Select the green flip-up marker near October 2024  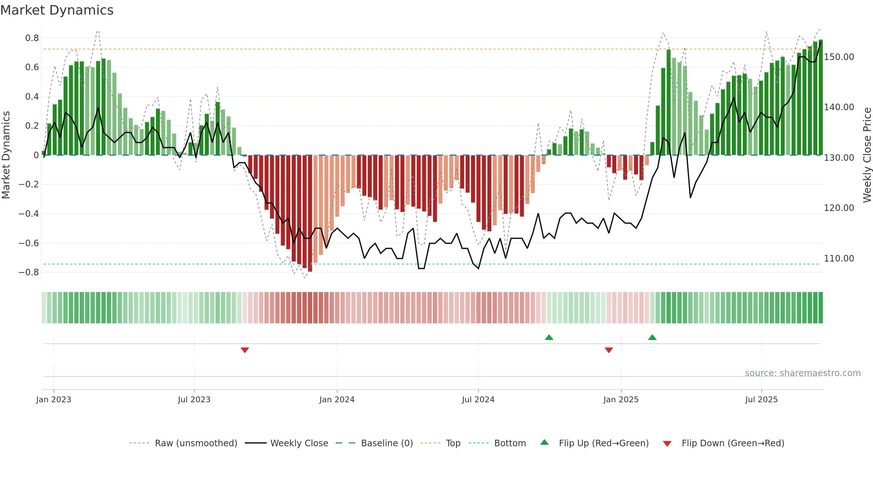pyautogui.click(x=549, y=337)
